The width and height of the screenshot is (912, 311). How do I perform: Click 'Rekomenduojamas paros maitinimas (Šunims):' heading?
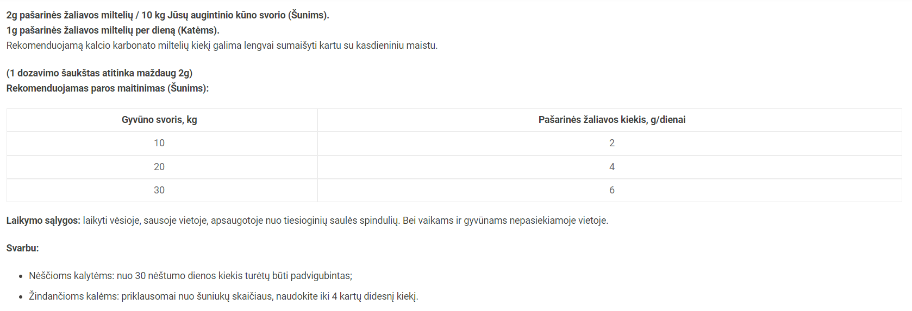click(x=108, y=88)
